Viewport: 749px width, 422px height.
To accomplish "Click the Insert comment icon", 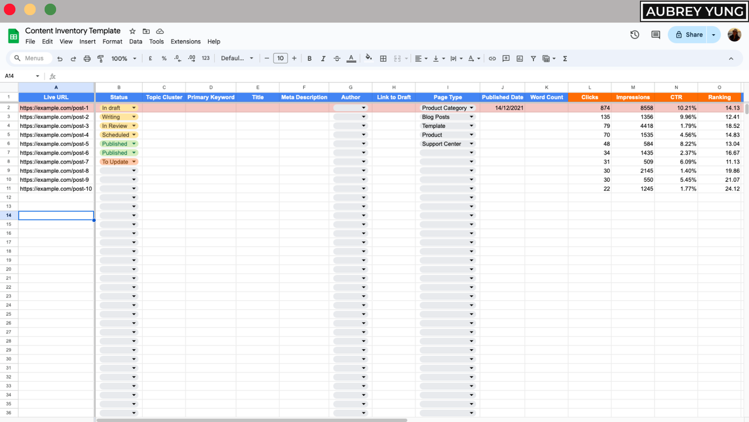I will pos(506,58).
